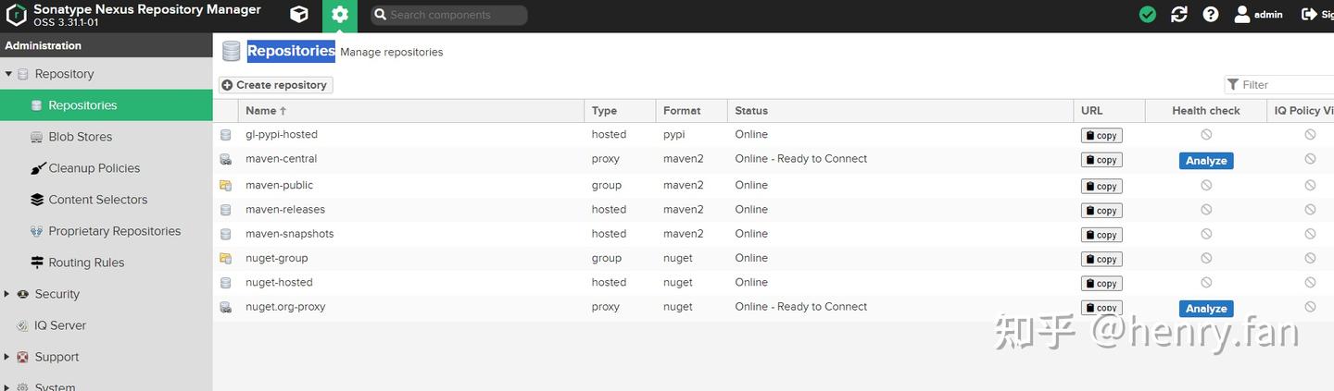
Task: Click the green system status check icon
Action: [x=1148, y=15]
